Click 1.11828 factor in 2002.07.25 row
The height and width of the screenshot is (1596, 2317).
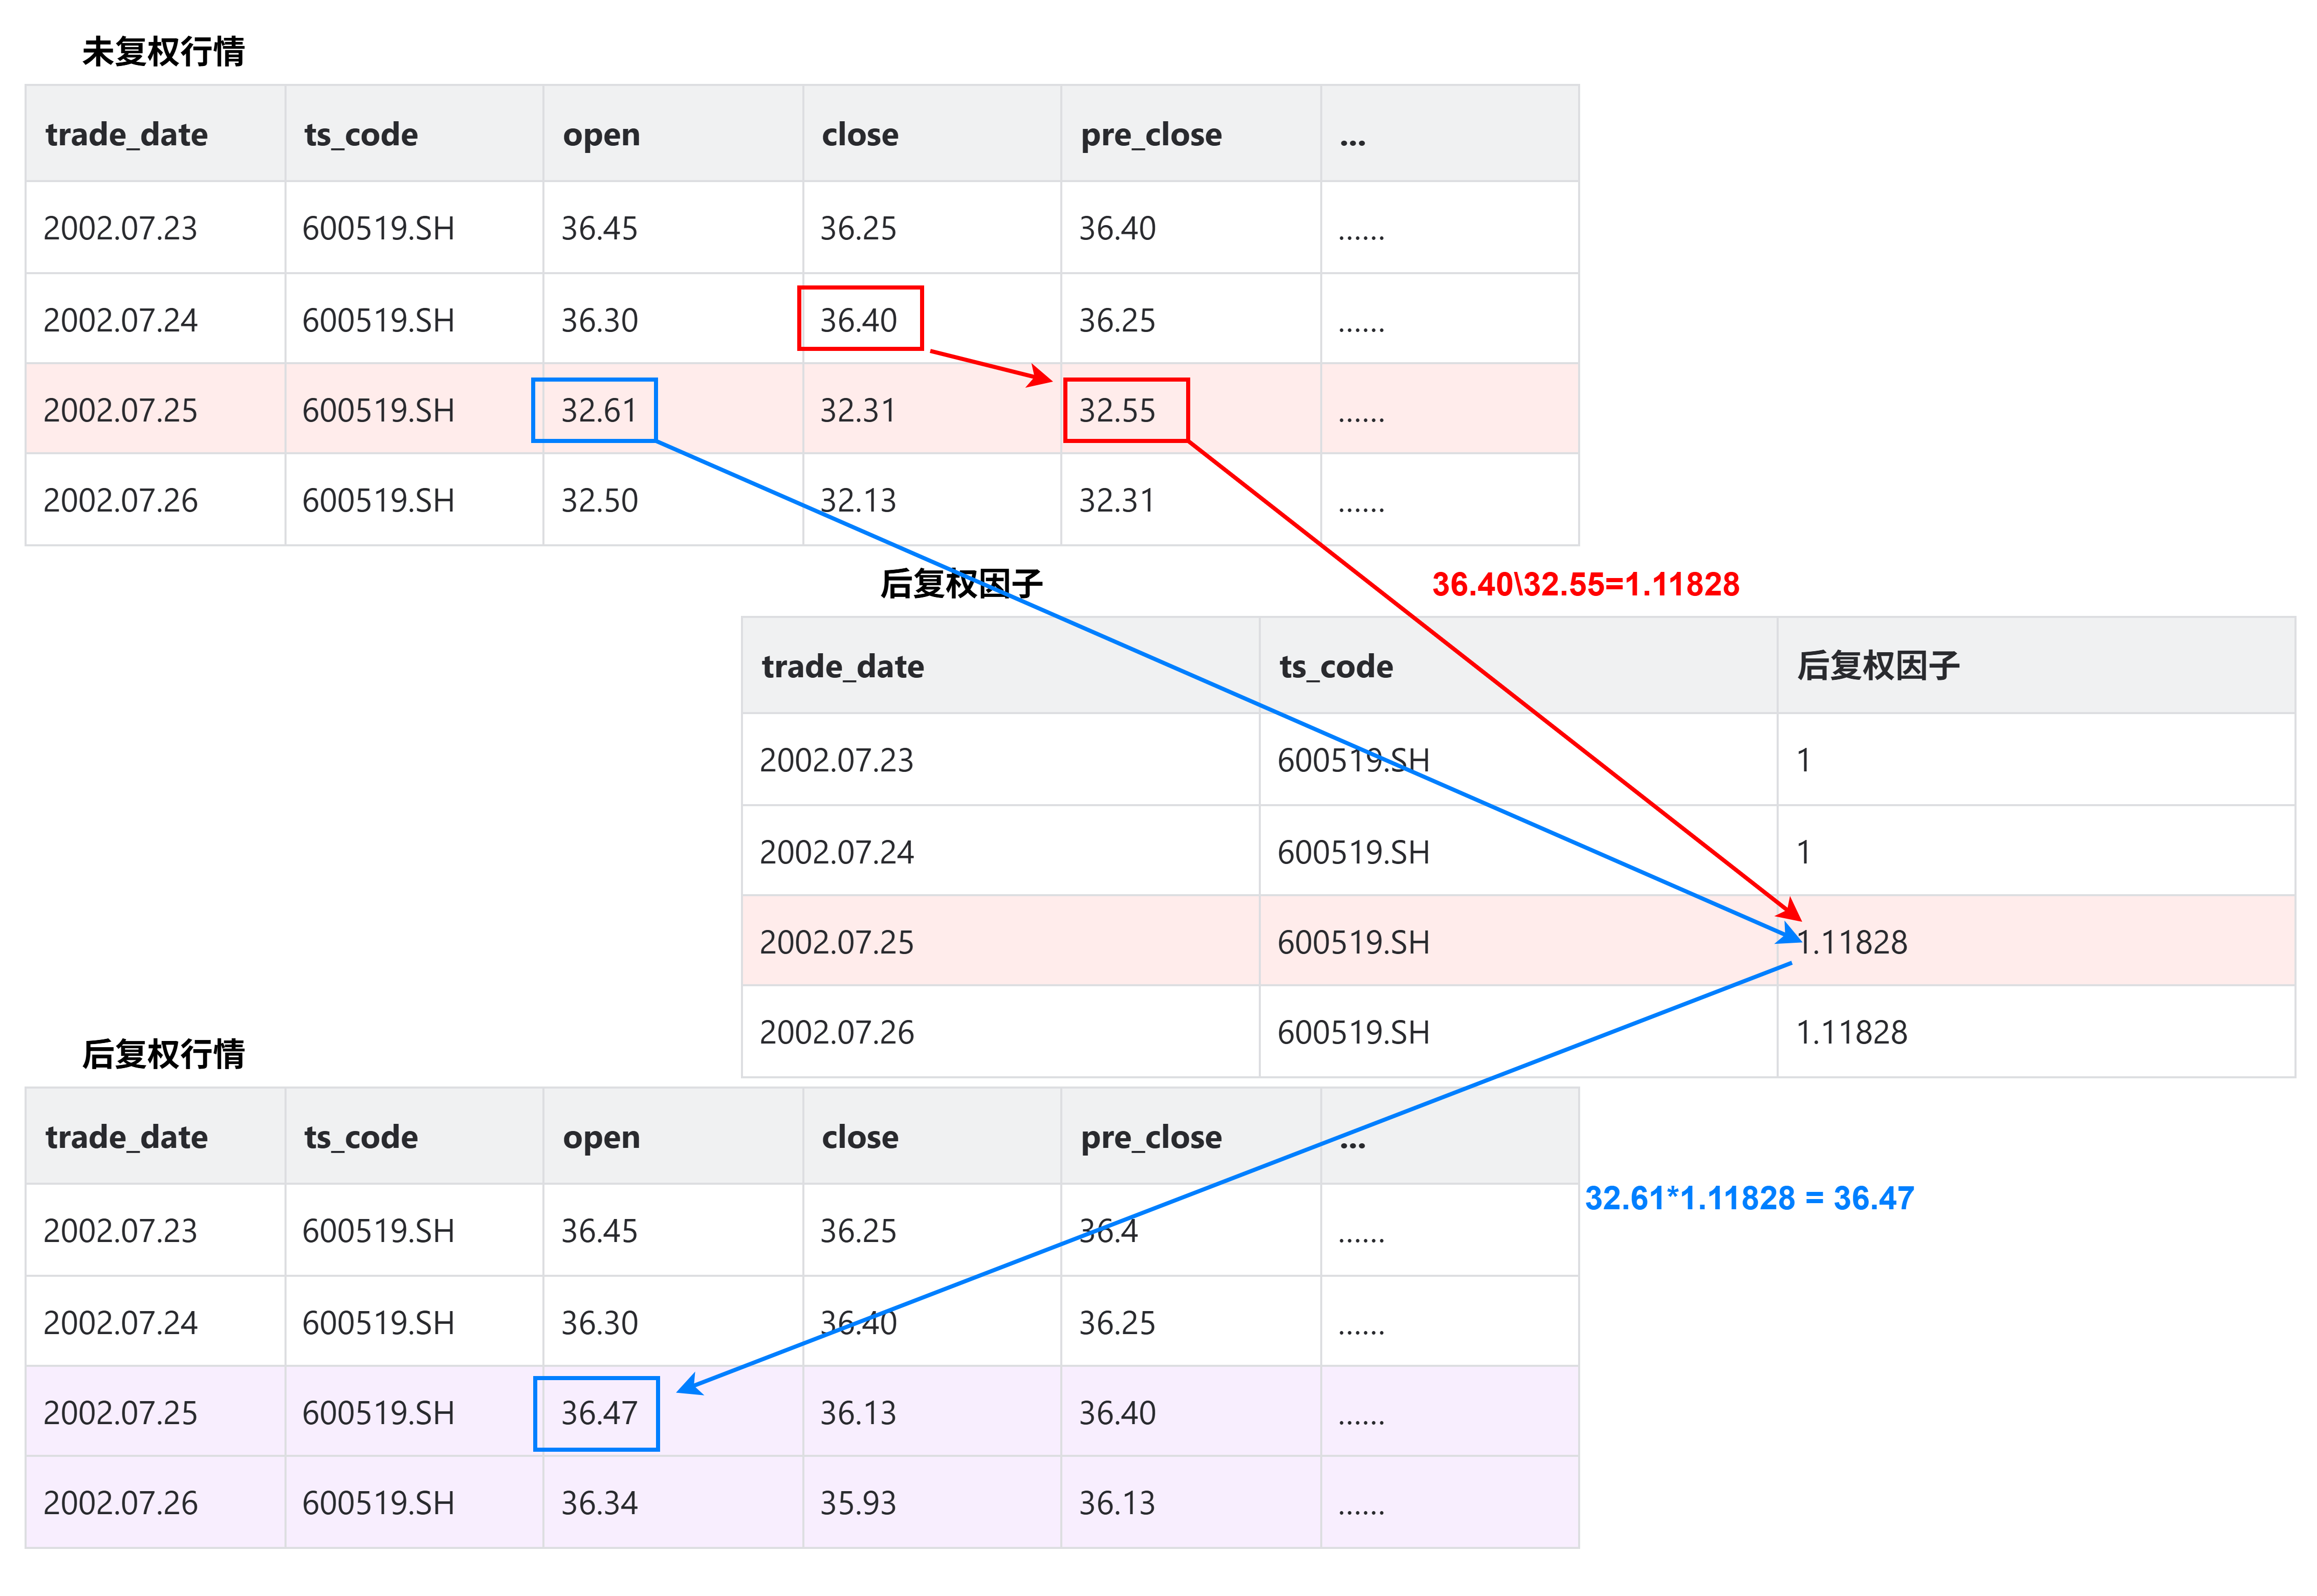pos(1853,942)
